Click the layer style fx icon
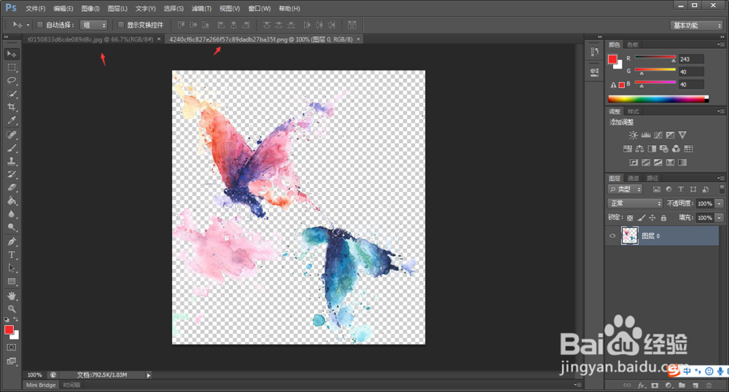The width and height of the screenshot is (729, 392). tap(641, 385)
